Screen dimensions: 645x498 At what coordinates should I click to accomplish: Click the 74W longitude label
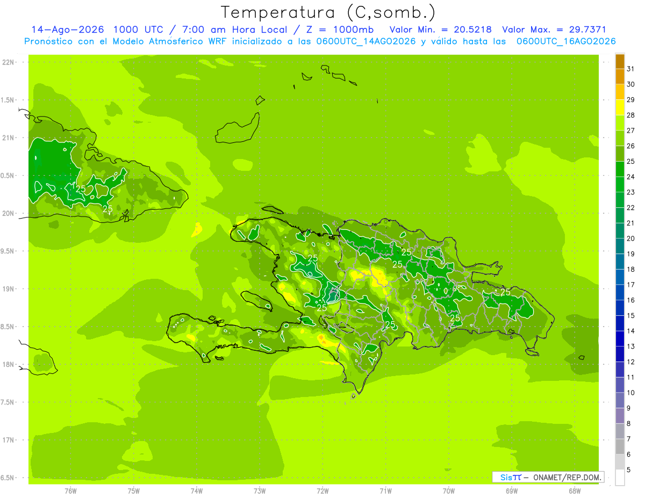pyautogui.click(x=196, y=491)
